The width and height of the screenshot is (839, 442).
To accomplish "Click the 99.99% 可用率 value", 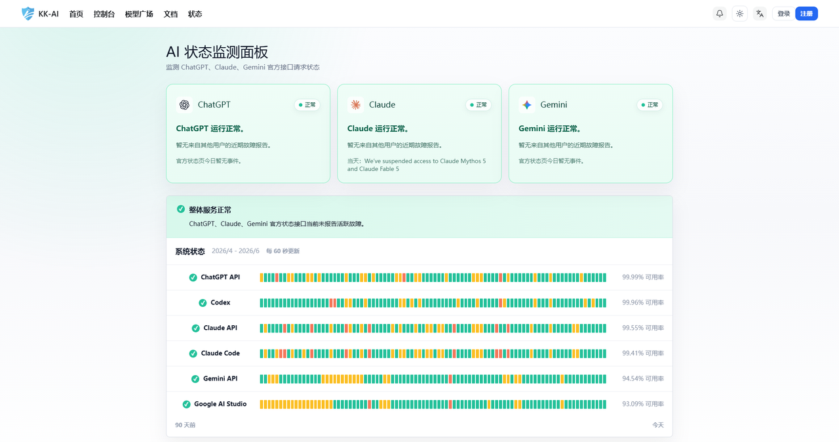I will [x=643, y=277].
